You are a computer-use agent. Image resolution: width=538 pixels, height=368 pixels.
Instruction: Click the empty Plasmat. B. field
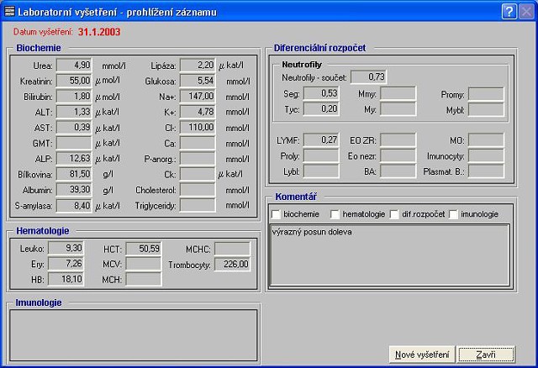(486, 171)
